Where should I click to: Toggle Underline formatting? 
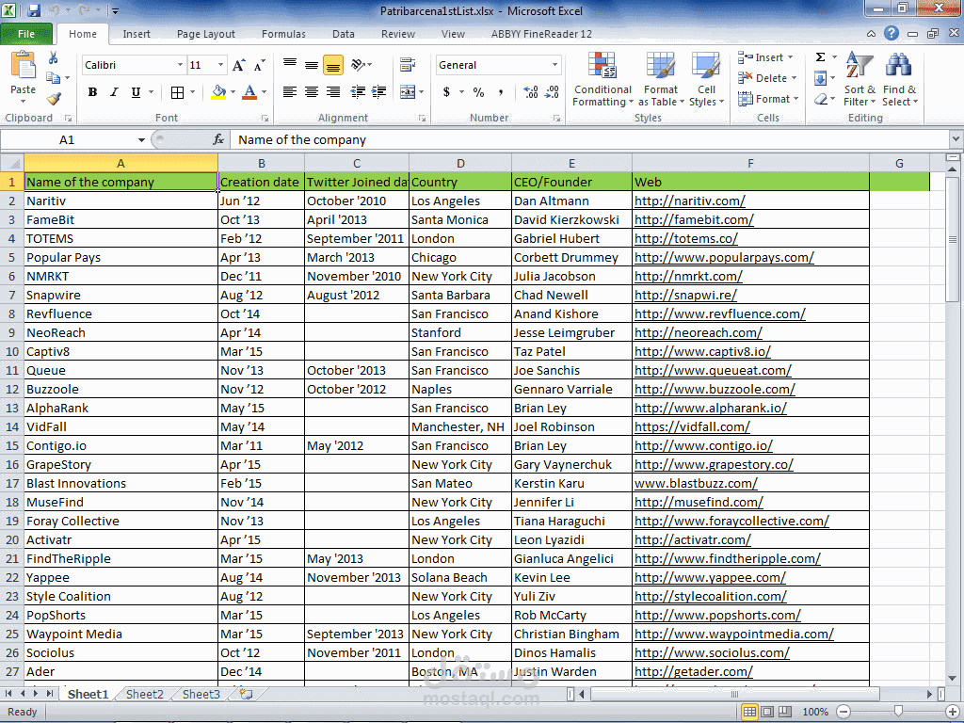(x=136, y=92)
